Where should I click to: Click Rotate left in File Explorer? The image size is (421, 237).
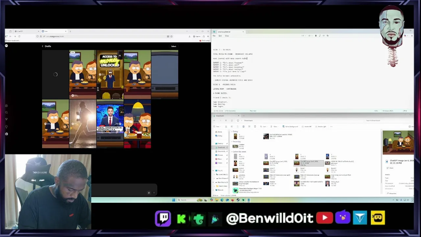tap(307, 126)
